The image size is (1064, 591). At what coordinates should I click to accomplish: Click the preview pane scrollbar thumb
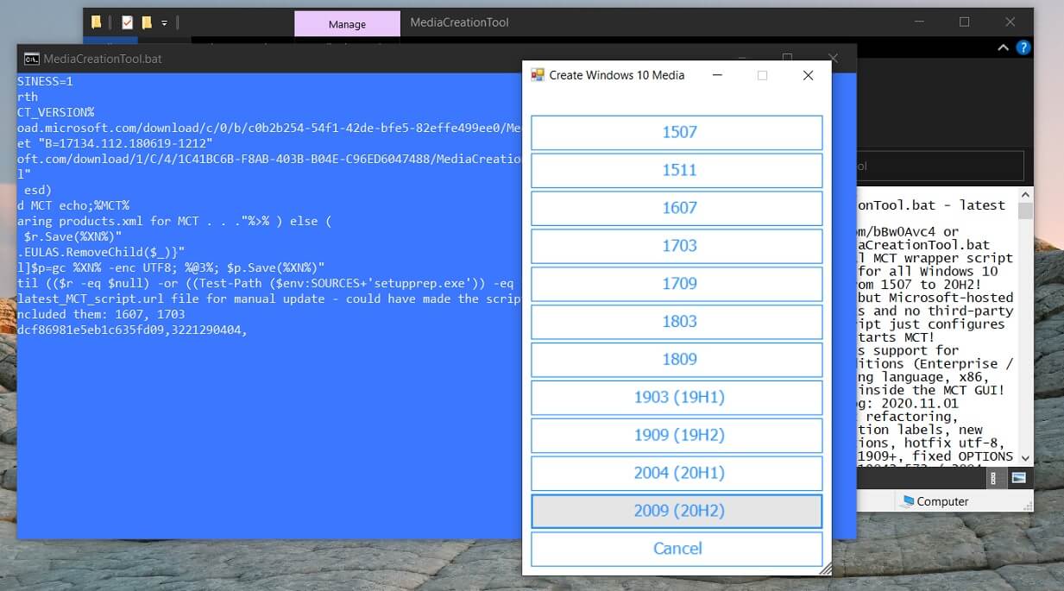[x=1025, y=211]
